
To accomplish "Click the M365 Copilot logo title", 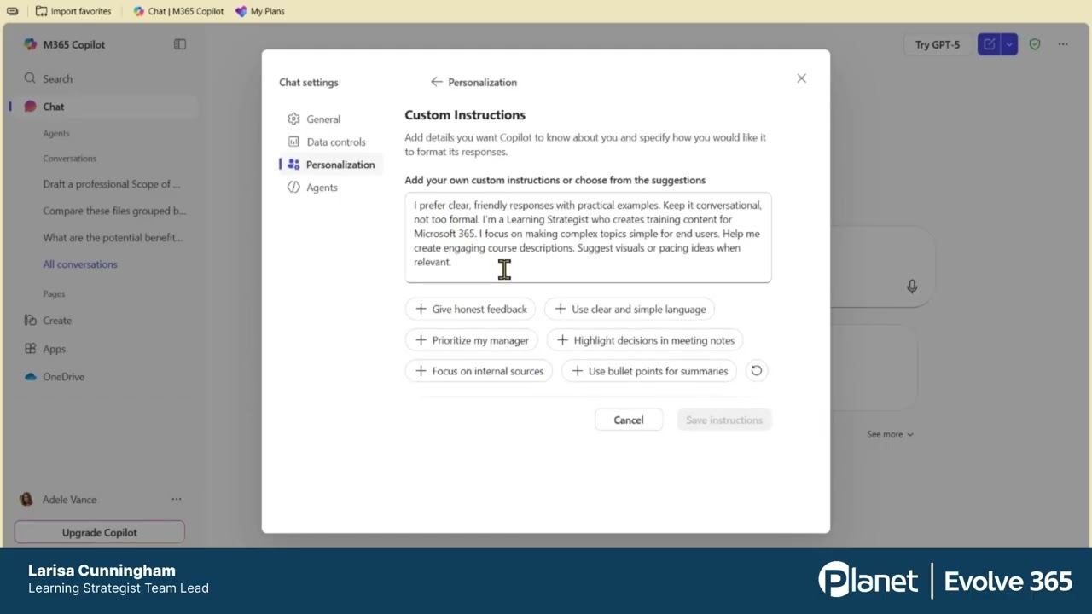I will pos(65,44).
